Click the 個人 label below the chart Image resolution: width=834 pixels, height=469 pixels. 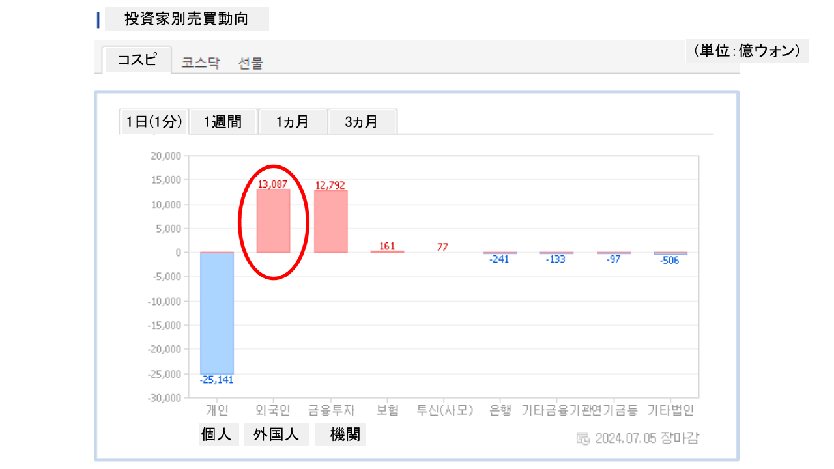click(216, 434)
